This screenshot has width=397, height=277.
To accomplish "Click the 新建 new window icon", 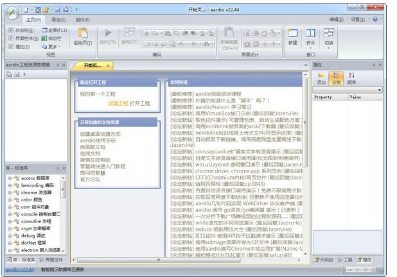I will [293, 33].
